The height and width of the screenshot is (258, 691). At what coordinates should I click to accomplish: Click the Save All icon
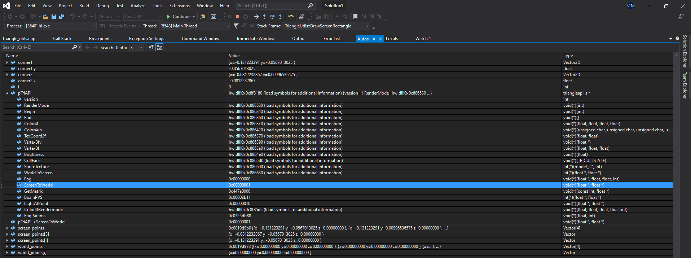(x=62, y=17)
